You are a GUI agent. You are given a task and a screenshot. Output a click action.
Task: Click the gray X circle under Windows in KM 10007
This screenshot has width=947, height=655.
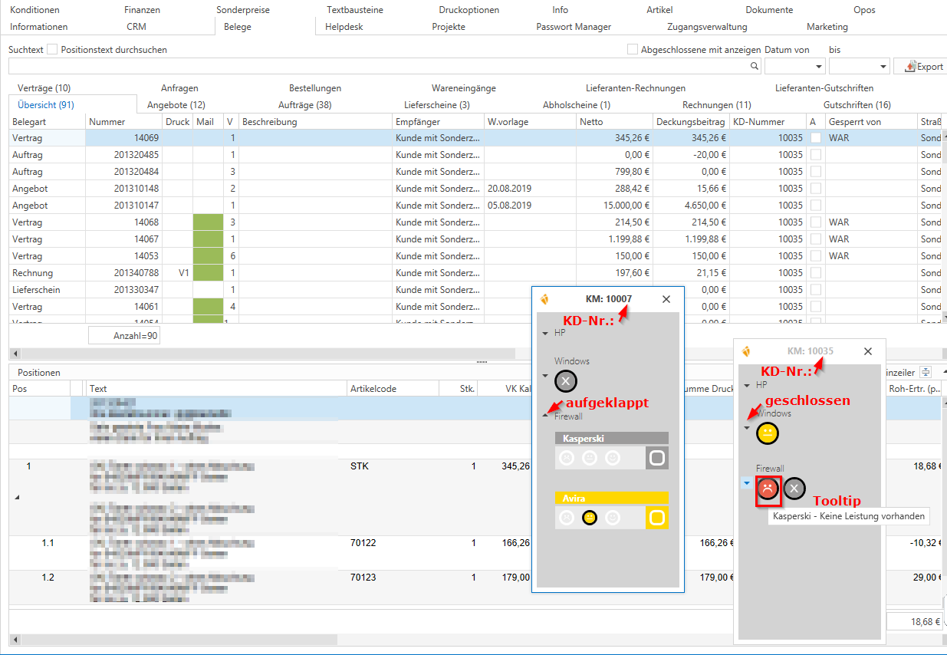pyautogui.click(x=566, y=381)
